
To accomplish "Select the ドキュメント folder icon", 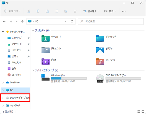I will click(x=46, y=50).
